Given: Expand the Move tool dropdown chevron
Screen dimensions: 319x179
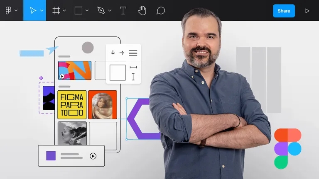Looking at the screenshot, I should [x=42, y=11].
